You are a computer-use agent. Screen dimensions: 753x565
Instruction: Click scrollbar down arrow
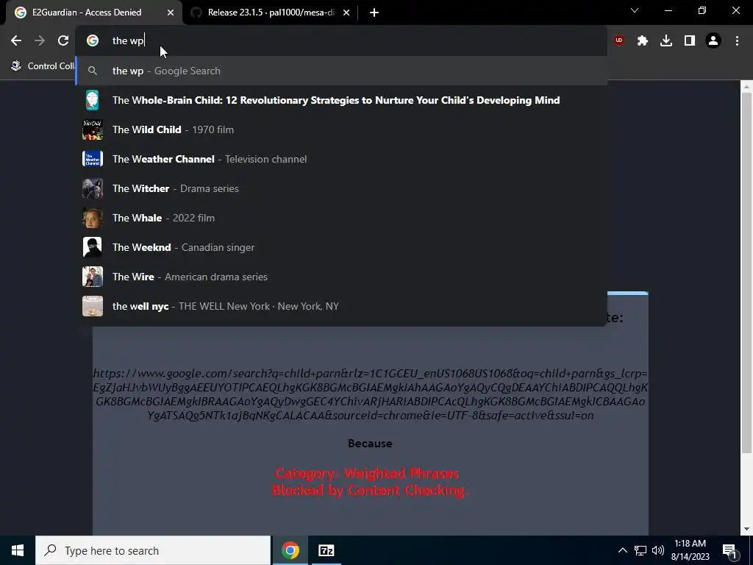coord(746,529)
